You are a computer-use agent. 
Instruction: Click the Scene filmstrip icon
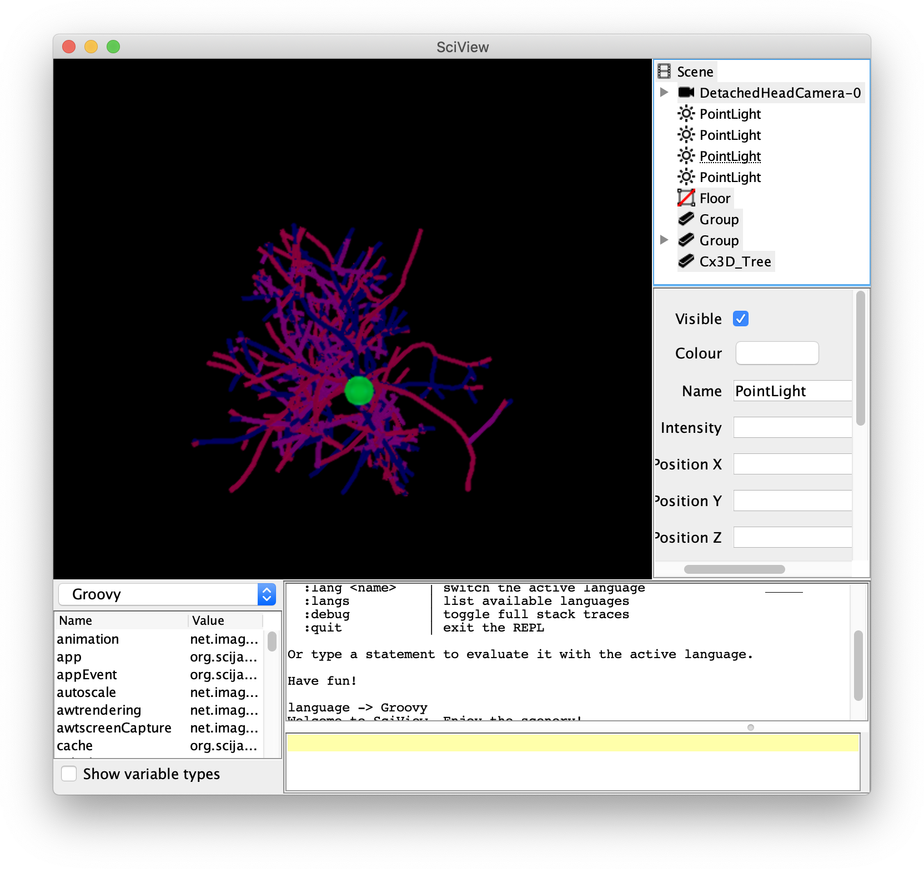tap(664, 72)
